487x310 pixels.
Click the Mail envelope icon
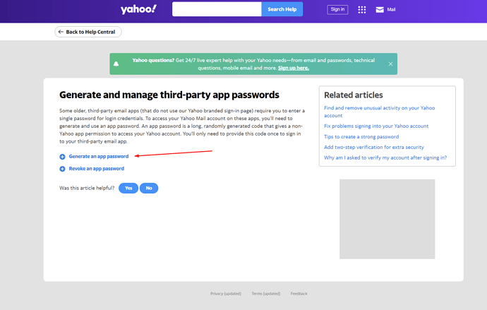click(380, 10)
